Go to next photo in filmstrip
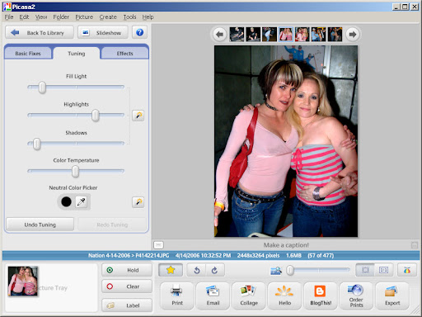This screenshot has height=317, width=422. pyautogui.click(x=353, y=35)
